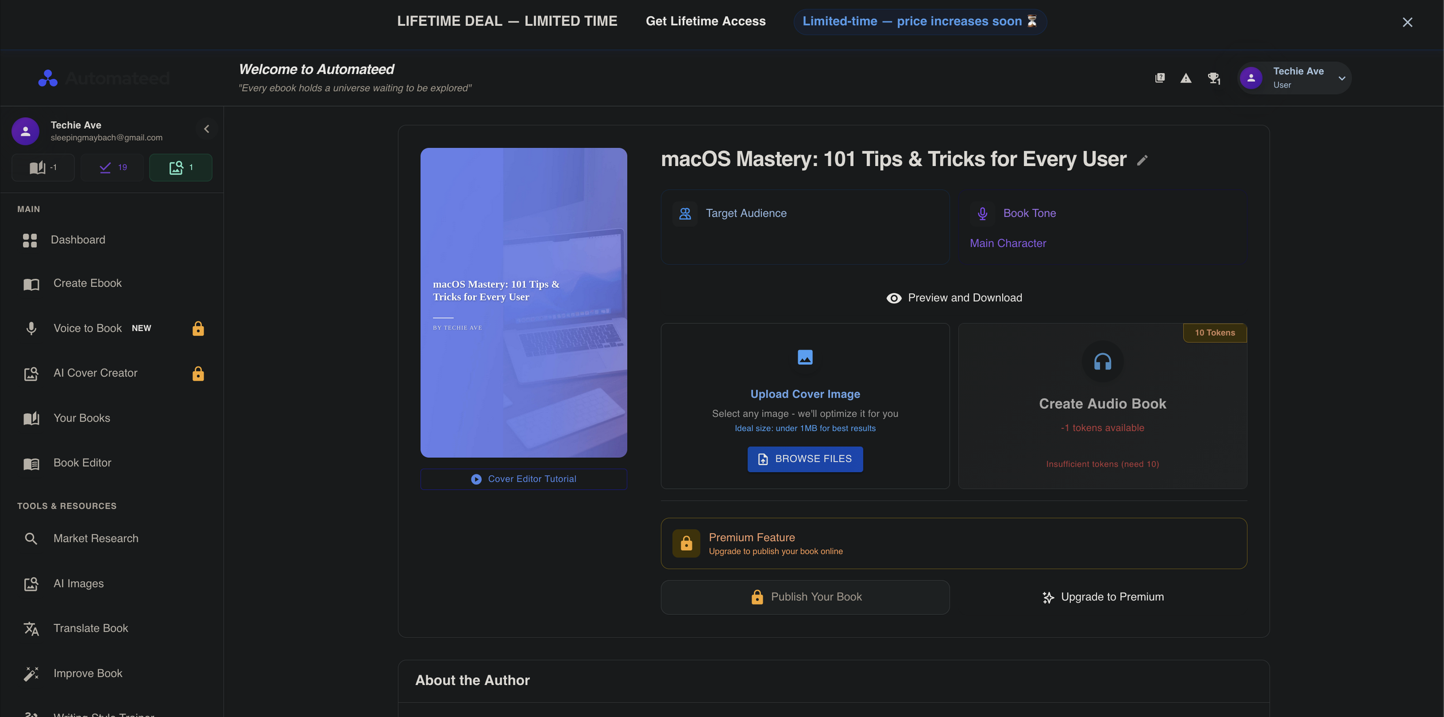The height and width of the screenshot is (717, 1444).
Task: Open Preview and Download with eye icon
Action: [954, 298]
